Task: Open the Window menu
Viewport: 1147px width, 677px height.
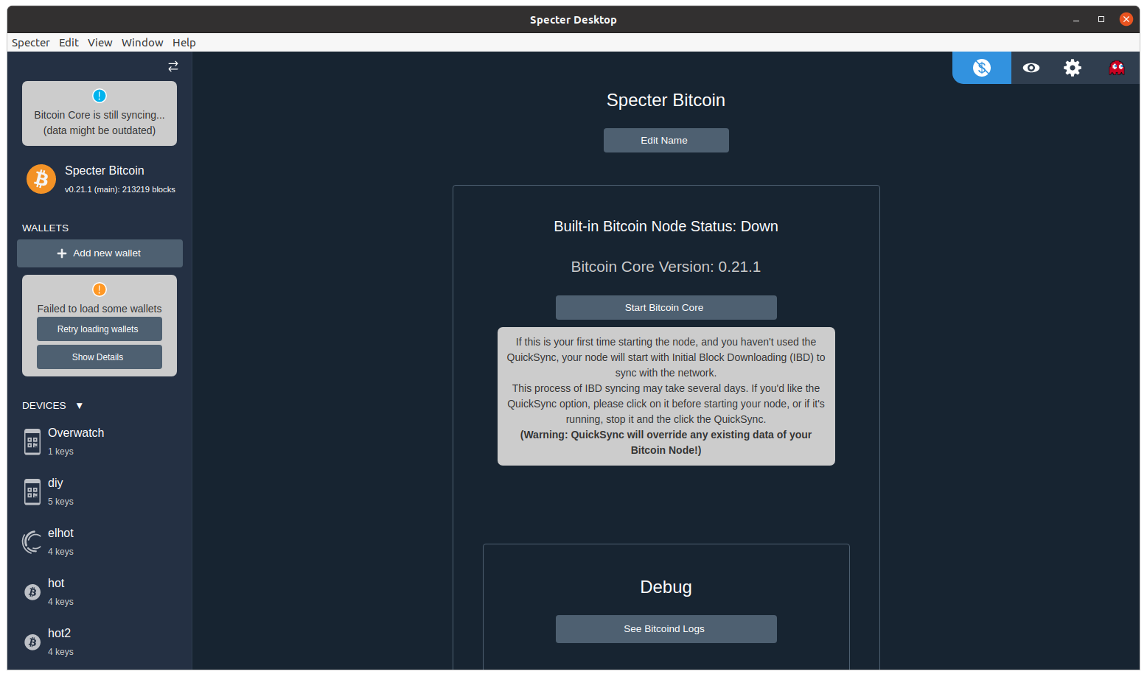Action: [x=142, y=43]
